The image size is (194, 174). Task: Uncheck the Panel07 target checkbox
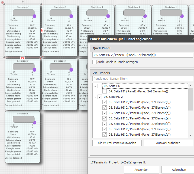(105, 129)
